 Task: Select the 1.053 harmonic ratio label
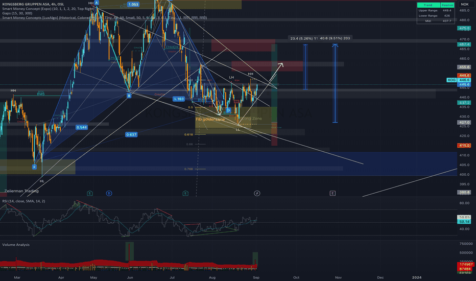[x=133, y=4]
